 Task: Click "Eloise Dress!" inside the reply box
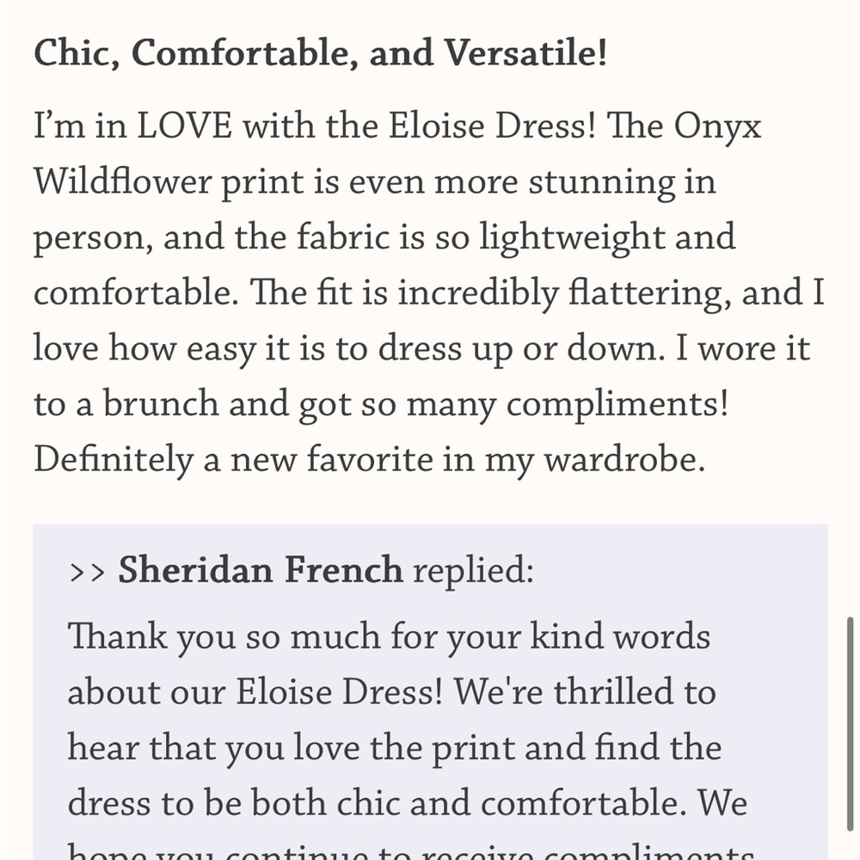[339, 691]
